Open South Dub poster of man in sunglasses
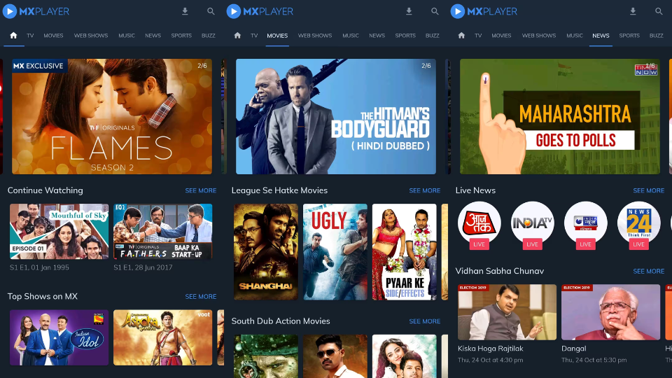 point(335,356)
